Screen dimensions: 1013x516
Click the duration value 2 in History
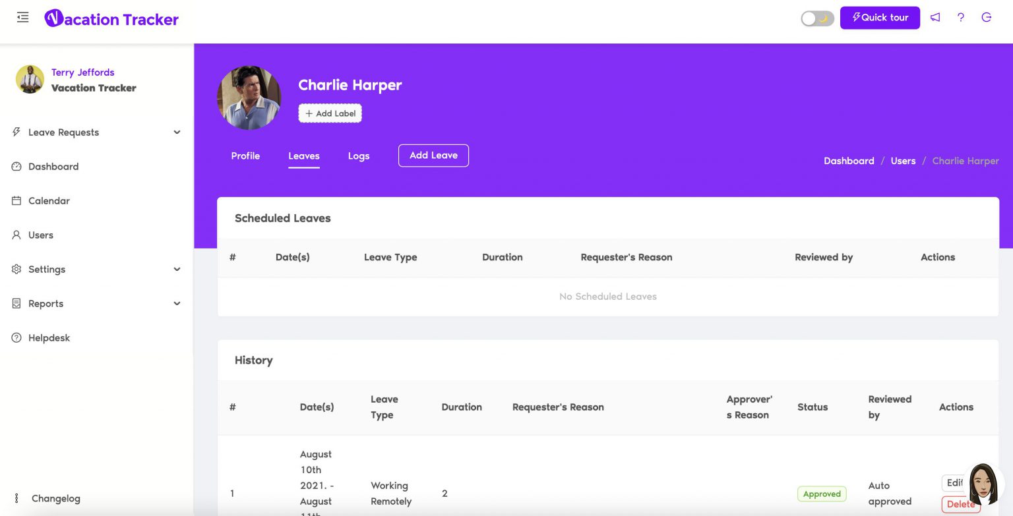pyautogui.click(x=445, y=494)
